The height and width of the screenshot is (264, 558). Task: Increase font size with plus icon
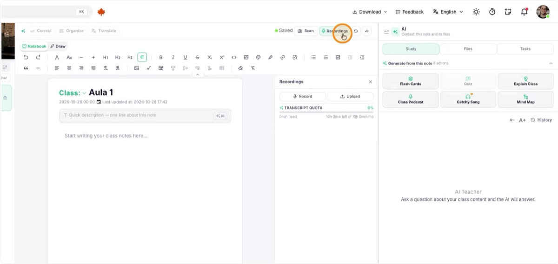[x=93, y=57]
